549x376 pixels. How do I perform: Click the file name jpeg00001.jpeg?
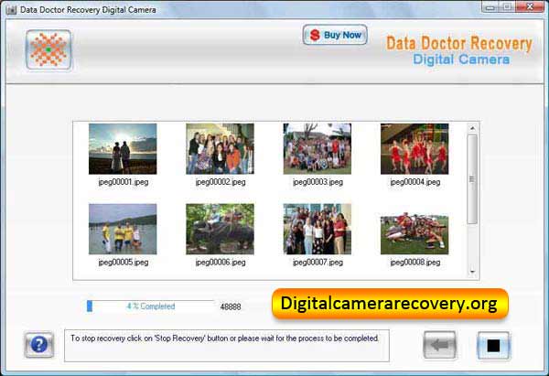[124, 182]
